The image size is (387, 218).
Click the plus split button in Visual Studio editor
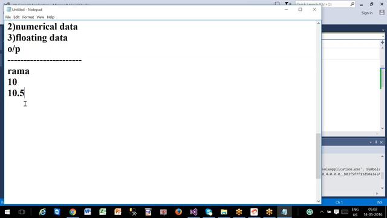tap(382, 42)
